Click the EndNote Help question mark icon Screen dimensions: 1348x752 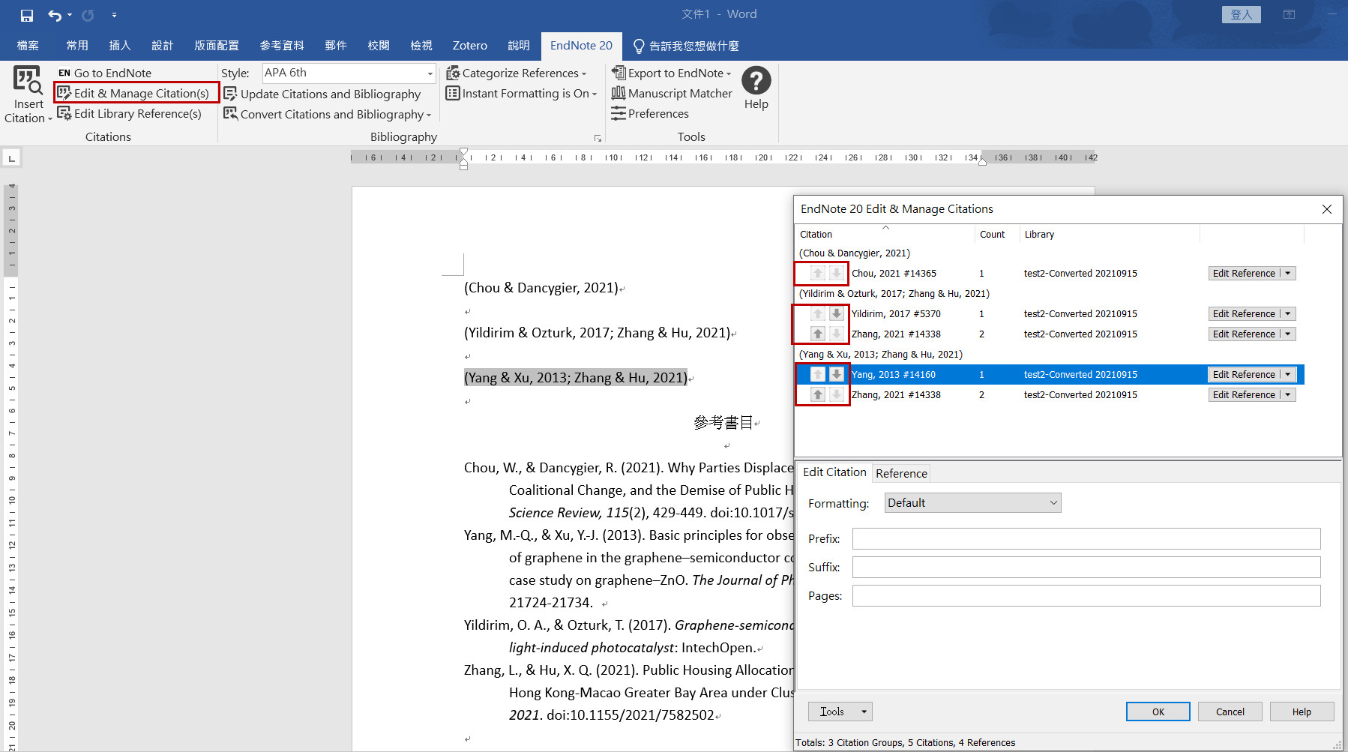756,81
